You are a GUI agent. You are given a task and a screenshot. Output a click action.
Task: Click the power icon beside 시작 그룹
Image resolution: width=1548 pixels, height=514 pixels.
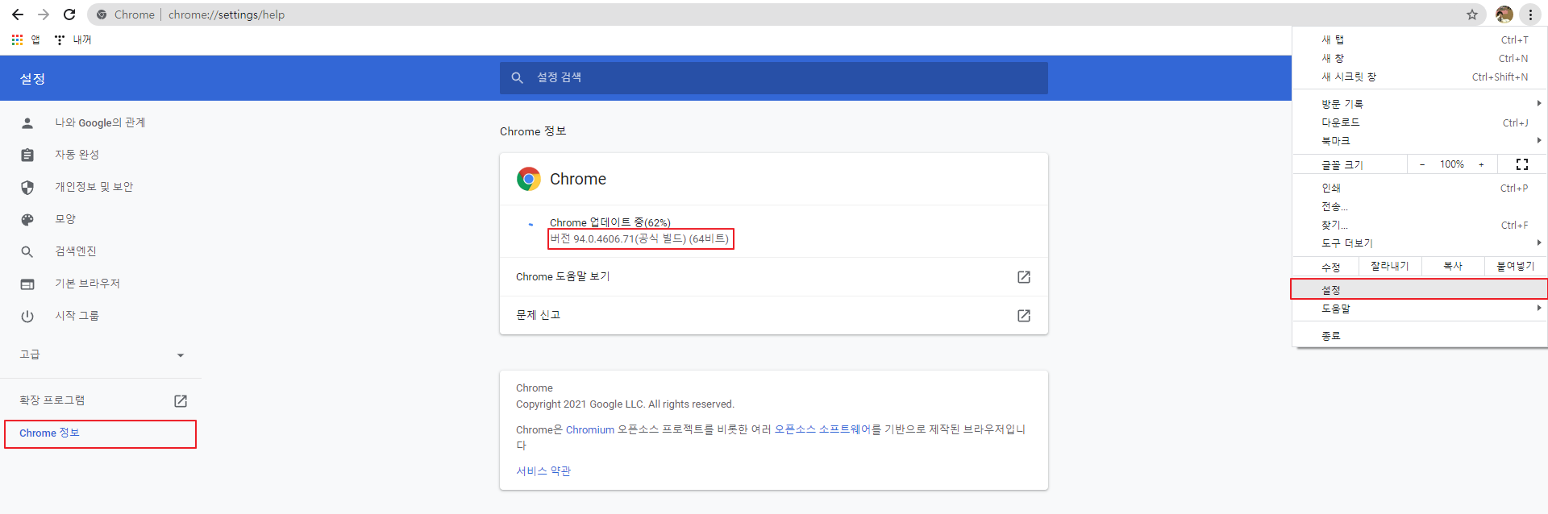point(27,317)
